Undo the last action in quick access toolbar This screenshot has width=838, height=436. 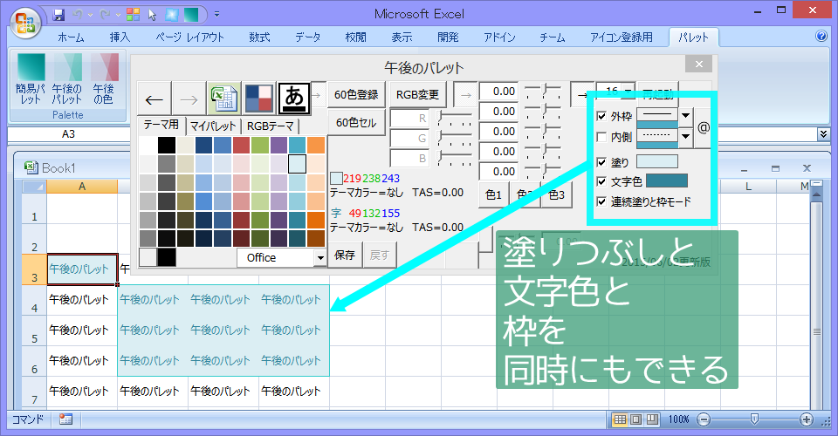pyautogui.click(x=78, y=15)
